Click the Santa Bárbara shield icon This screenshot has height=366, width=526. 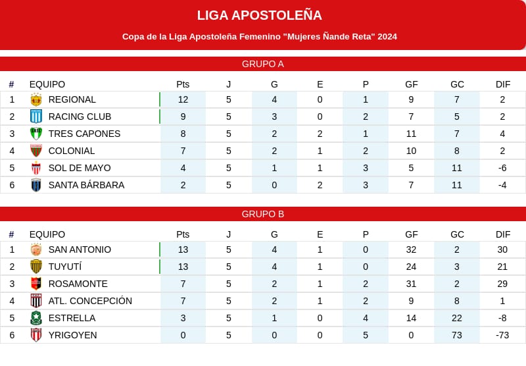pyautogui.click(x=36, y=185)
